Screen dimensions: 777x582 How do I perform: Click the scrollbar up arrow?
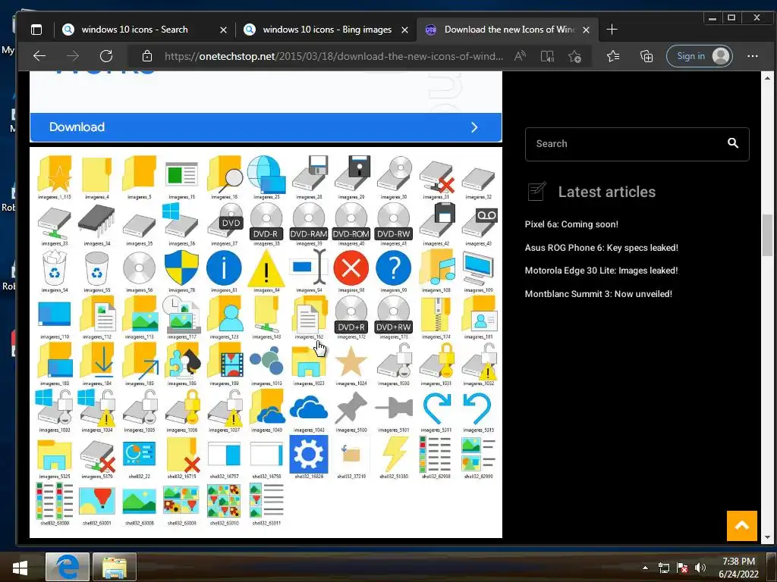click(767, 78)
